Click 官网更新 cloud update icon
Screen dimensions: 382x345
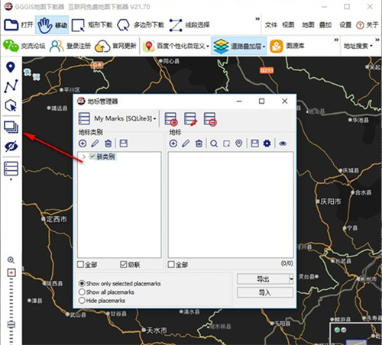102,46
